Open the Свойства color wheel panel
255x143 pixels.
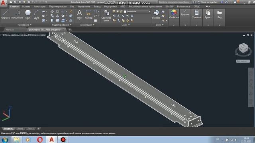click(x=174, y=14)
